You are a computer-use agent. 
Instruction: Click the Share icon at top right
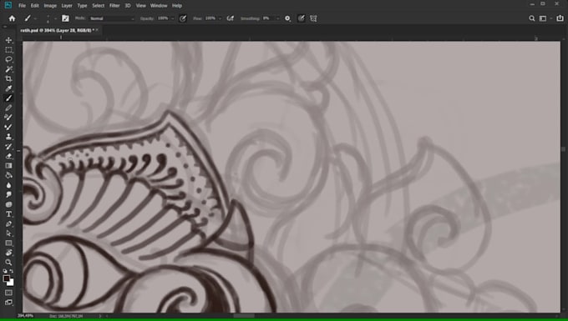point(560,18)
